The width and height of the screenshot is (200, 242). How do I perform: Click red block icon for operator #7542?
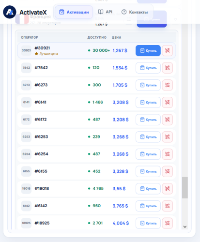pyautogui.click(x=168, y=68)
